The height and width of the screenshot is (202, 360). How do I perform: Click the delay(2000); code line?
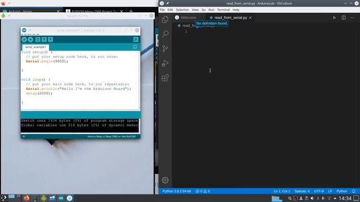[39, 93]
